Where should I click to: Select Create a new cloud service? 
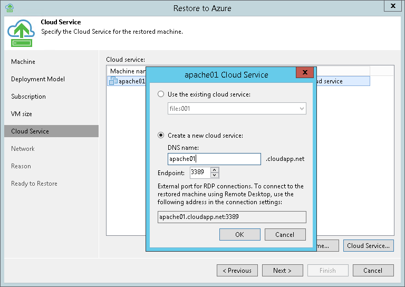162,136
